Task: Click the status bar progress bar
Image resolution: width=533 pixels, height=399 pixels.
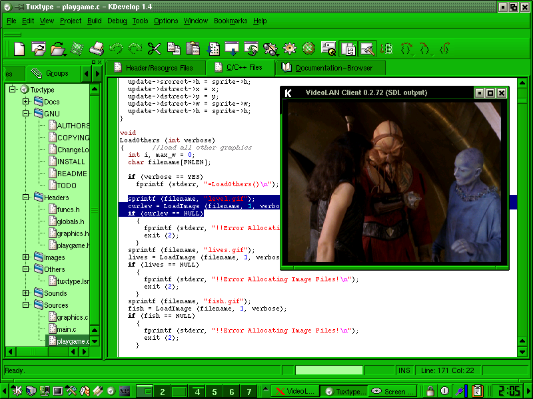Action: (x=329, y=370)
